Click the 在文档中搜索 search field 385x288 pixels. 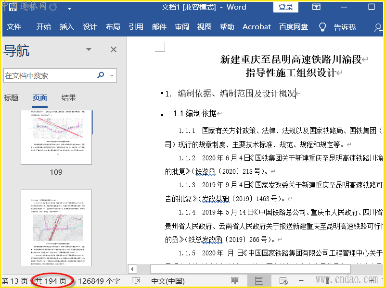pos(48,75)
